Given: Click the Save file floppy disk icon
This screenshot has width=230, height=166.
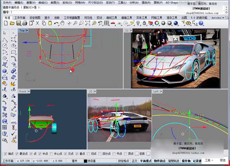Looking at the screenshot, I should click(x=18, y=23).
